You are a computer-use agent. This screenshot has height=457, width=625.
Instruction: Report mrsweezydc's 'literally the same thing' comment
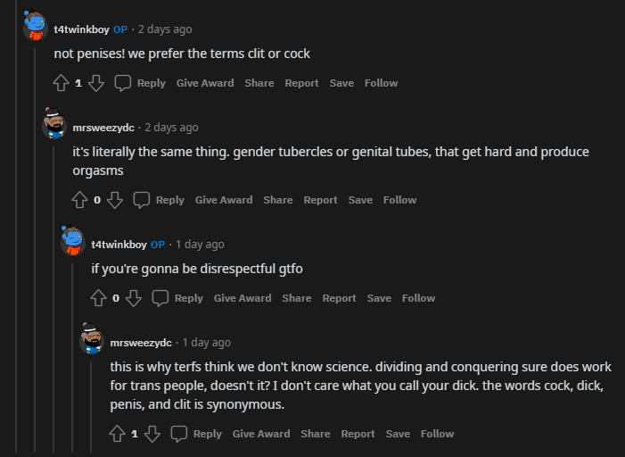(x=320, y=200)
